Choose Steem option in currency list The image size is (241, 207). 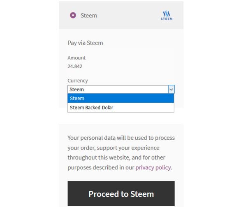[121, 98]
